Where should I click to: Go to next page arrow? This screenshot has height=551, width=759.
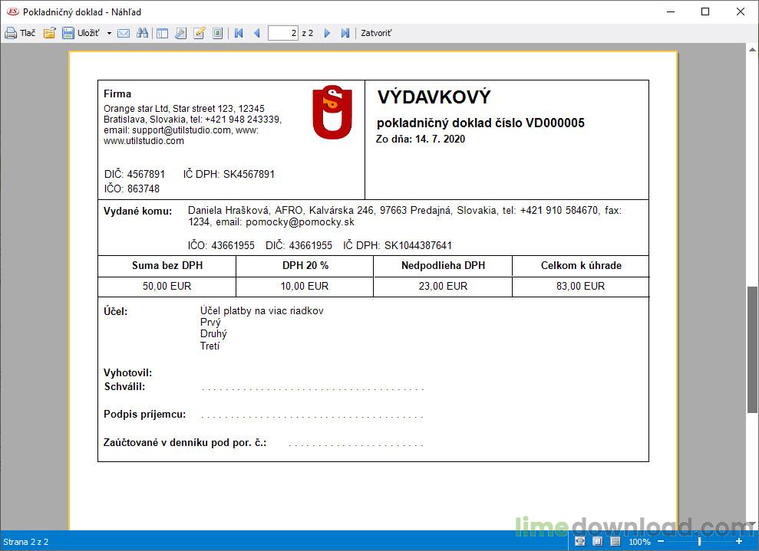pyautogui.click(x=327, y=34)
